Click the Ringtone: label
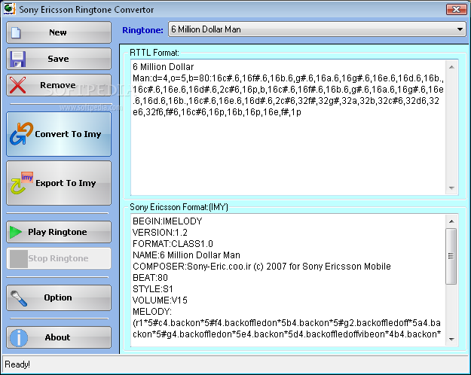Image resolution: width=471 pixels, height=375 pixels. point(142,30)
